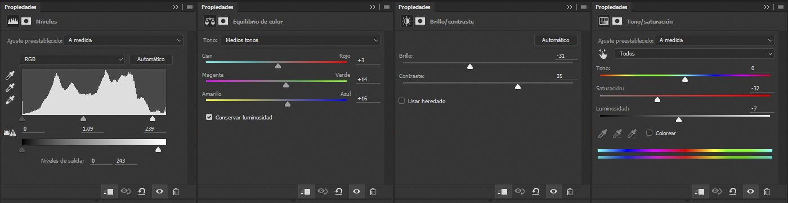Collapse the Brillo/contraste panel arrows
Image resolution: width=788 pixels, height=203 pixels.
[570, 7]
